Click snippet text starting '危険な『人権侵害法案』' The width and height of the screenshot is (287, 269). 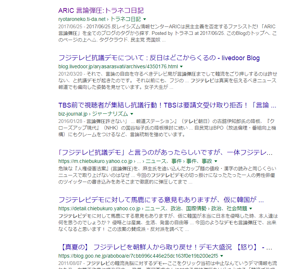(167, 175)
